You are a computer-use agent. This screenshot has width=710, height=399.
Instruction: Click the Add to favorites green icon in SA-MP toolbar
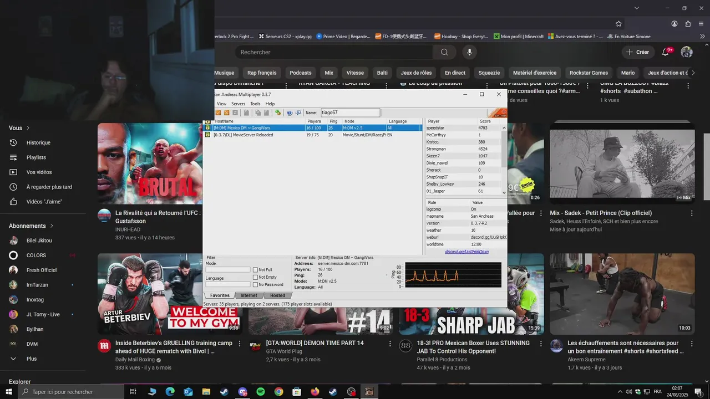point(278,112)
